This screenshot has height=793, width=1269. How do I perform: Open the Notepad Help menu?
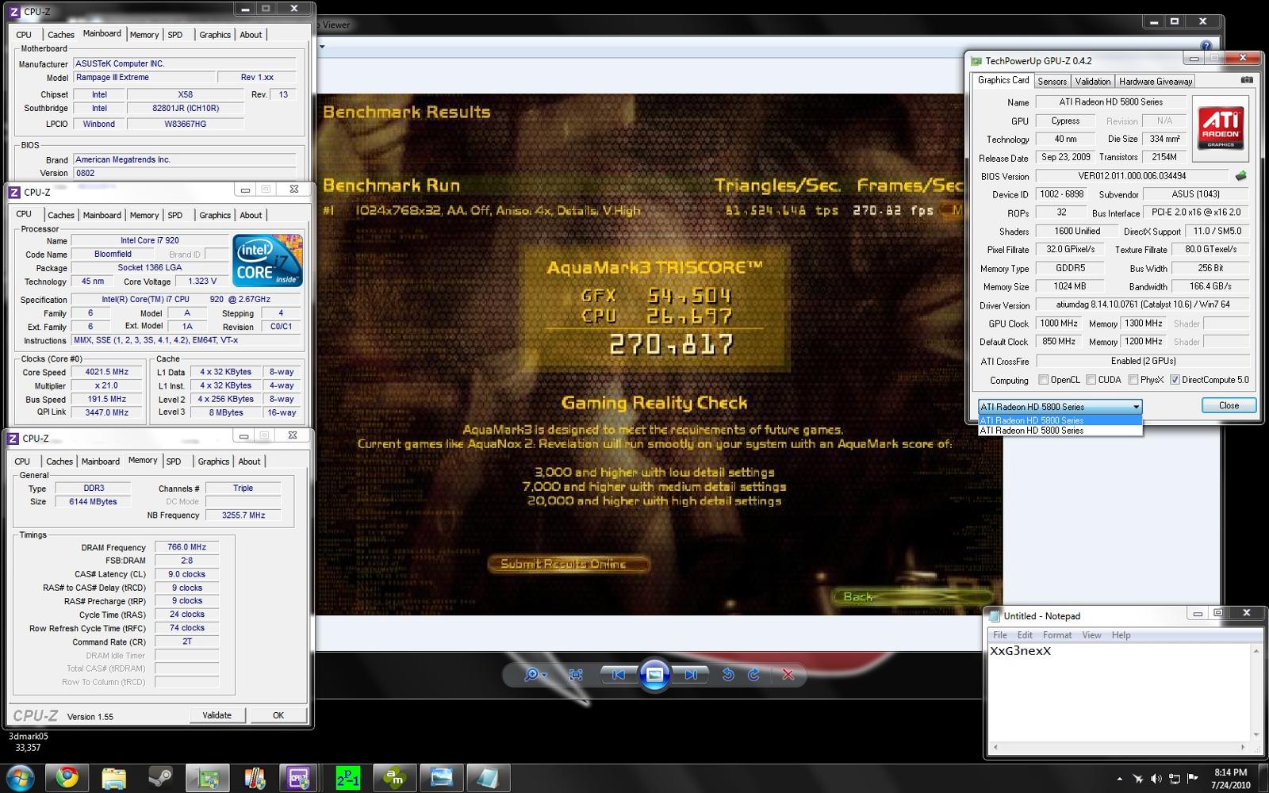coord(1121,635)
